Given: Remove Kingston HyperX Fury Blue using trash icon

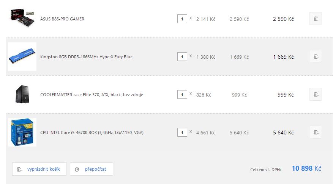Looking at the screenshot, I should click(316, 56).
